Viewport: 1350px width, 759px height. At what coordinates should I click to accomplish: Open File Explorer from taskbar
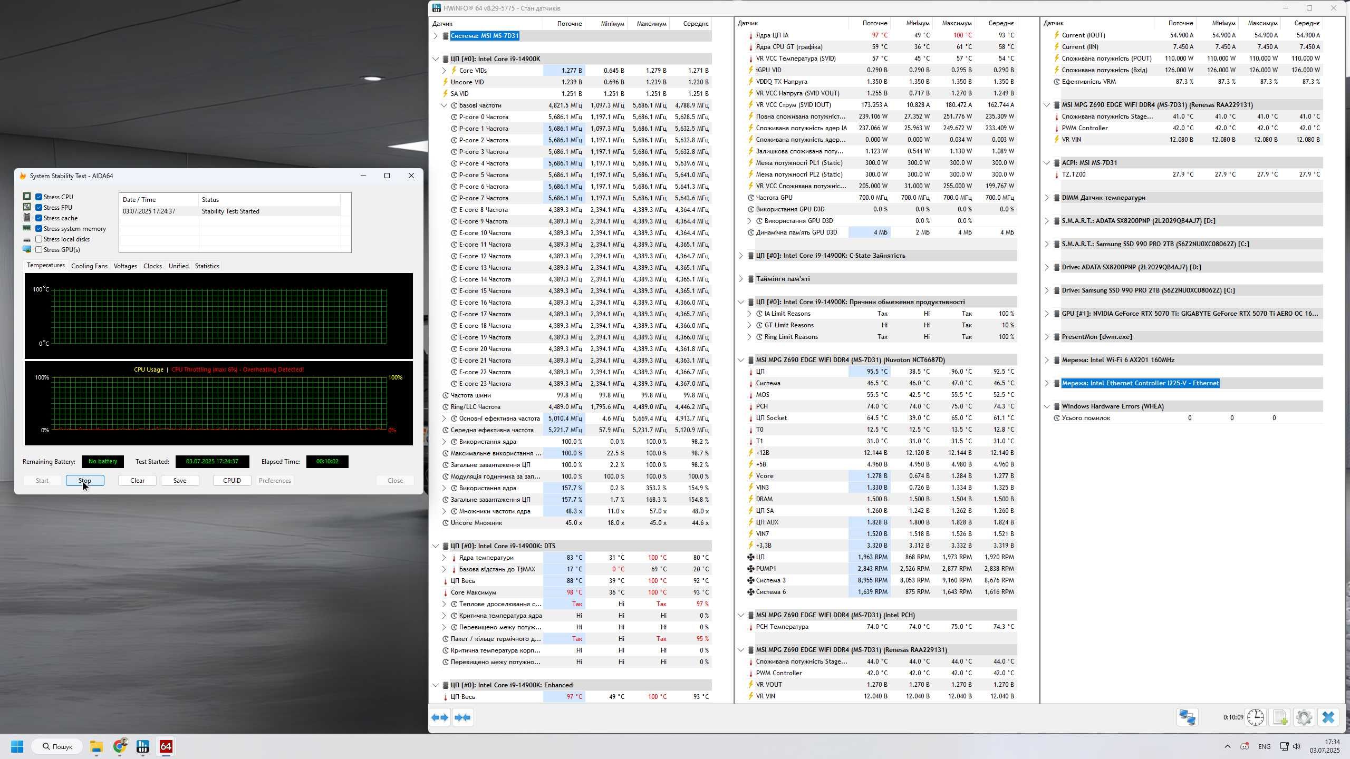pyautogui.click(x=96, y=746)
